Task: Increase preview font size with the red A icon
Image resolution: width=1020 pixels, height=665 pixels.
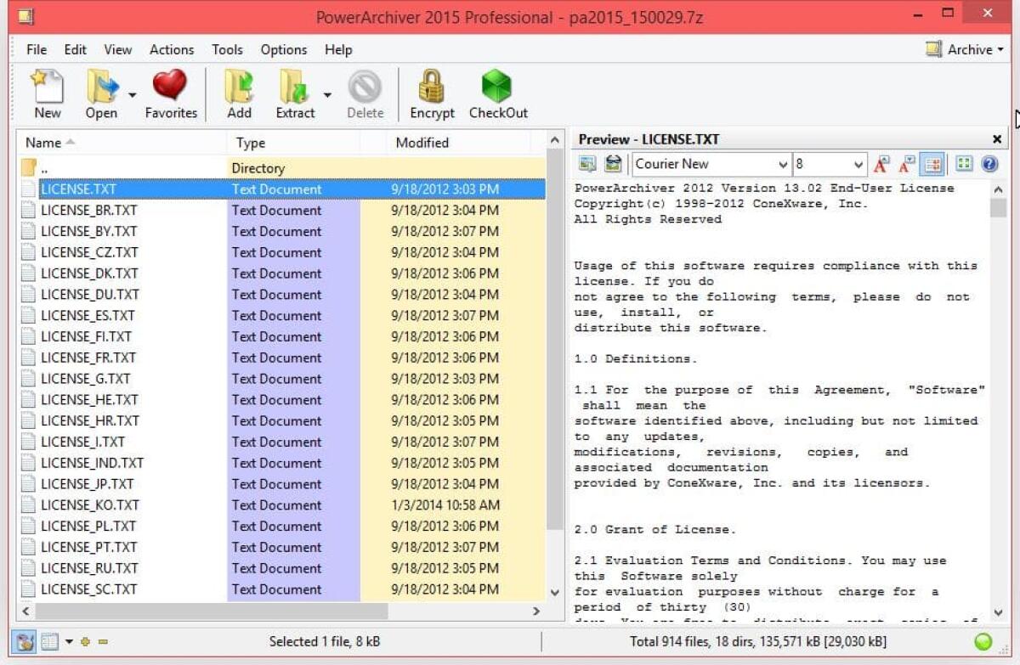Action: tap(881, 164)
